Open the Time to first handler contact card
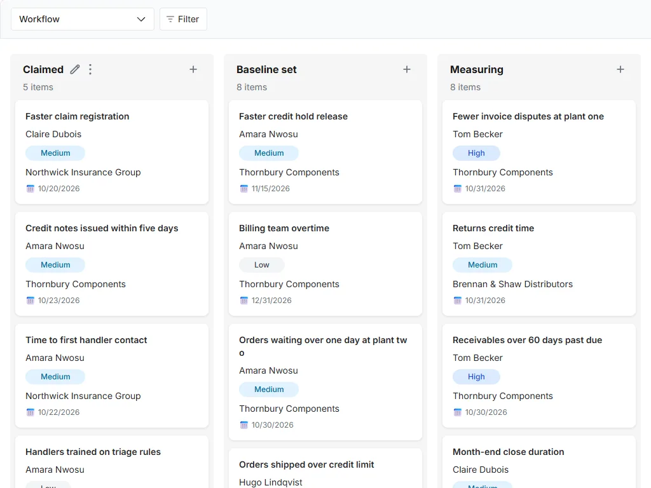651x488 pixels. 112,376
